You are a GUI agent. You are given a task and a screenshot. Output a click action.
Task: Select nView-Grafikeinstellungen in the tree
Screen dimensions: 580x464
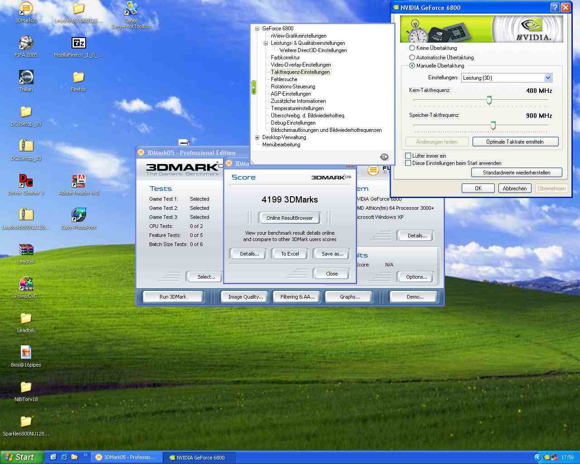coord(299,36)
